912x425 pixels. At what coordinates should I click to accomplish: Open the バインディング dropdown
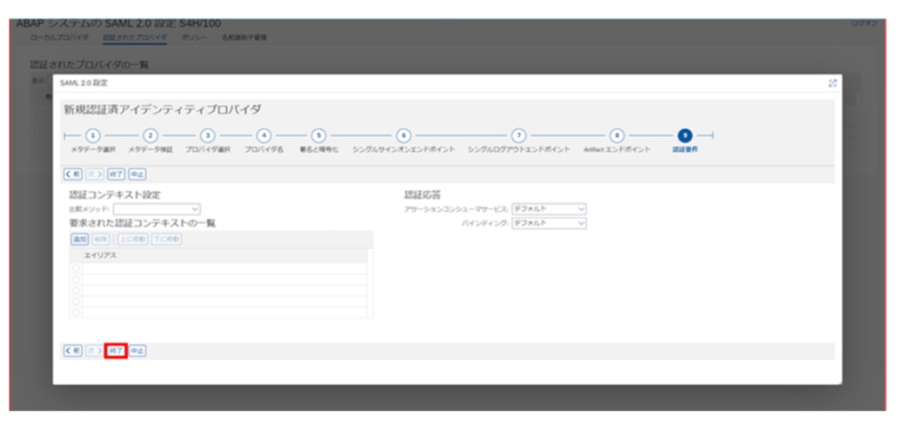[x=550, y=223]
